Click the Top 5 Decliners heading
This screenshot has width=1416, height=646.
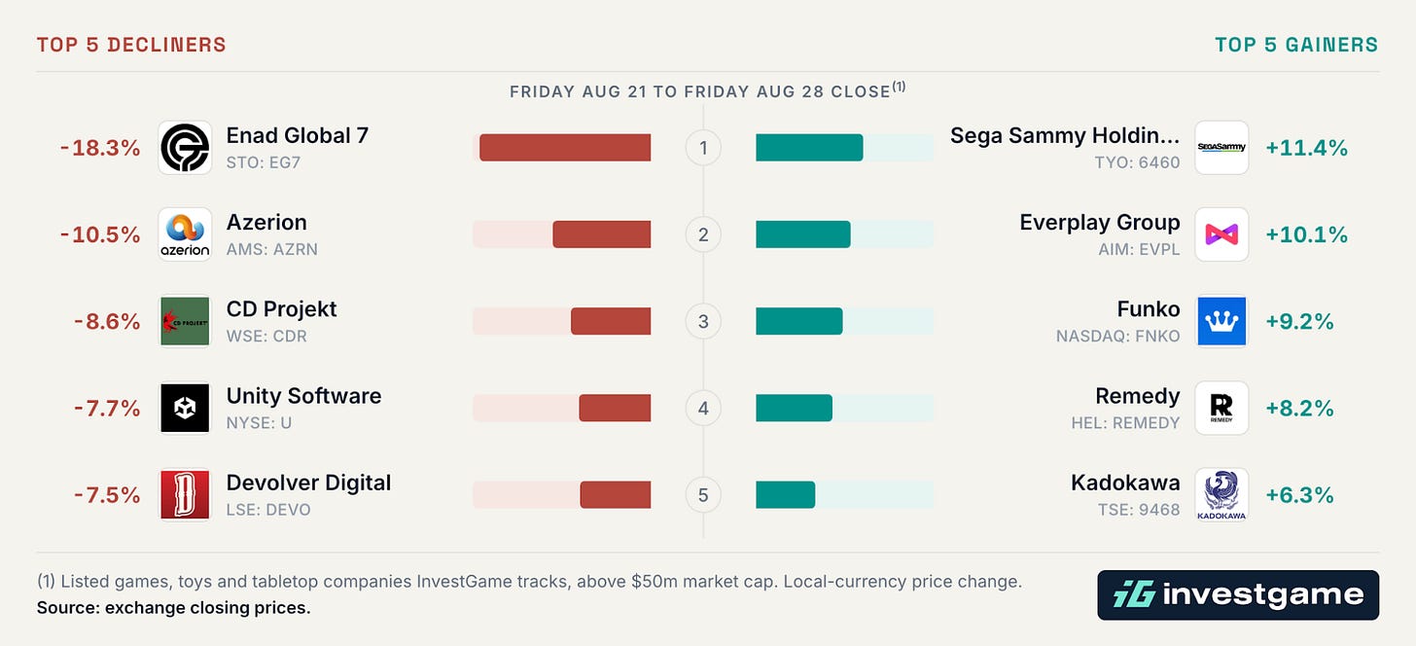pyautogui.click(x=131, y=45)
